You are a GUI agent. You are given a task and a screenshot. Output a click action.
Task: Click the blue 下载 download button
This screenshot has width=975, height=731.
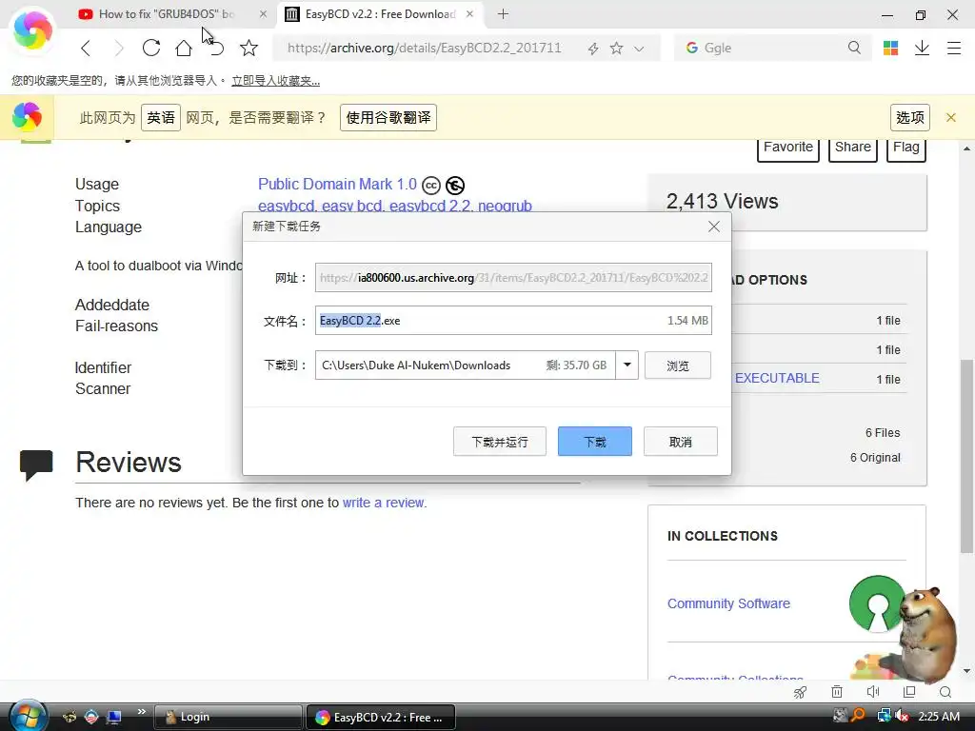594,442
